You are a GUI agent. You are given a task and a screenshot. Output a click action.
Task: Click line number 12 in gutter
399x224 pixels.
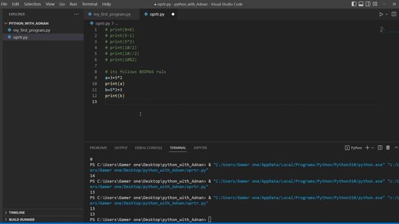tap(94, 96)
